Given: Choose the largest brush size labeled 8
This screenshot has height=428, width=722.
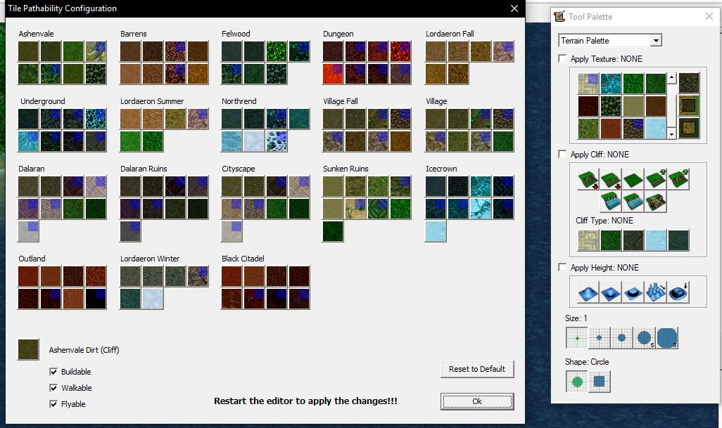Looking at the screenshot, I should (x=666, y=338).
